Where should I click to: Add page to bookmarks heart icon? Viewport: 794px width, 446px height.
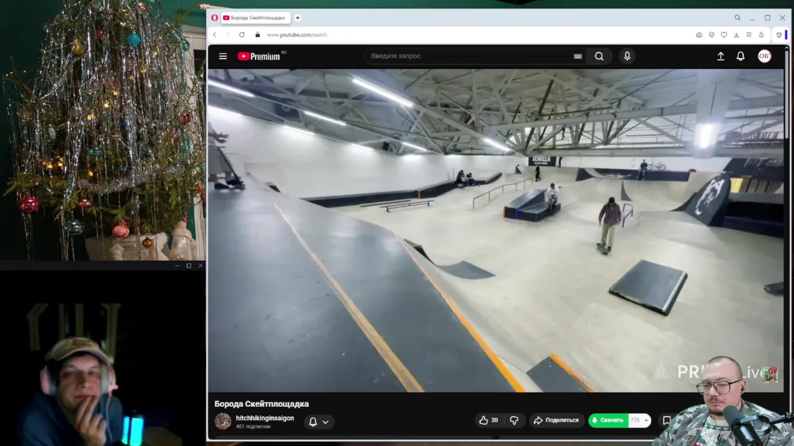(724, 35)
